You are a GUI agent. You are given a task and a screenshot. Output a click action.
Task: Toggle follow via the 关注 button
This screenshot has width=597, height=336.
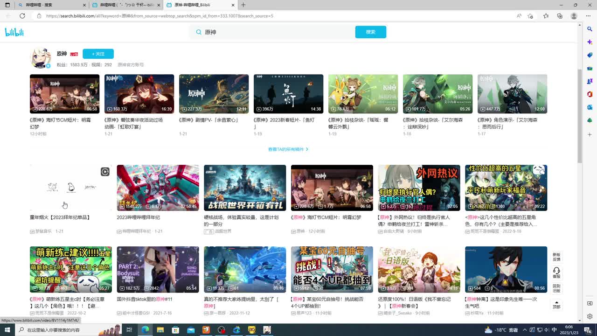(98, 54)
